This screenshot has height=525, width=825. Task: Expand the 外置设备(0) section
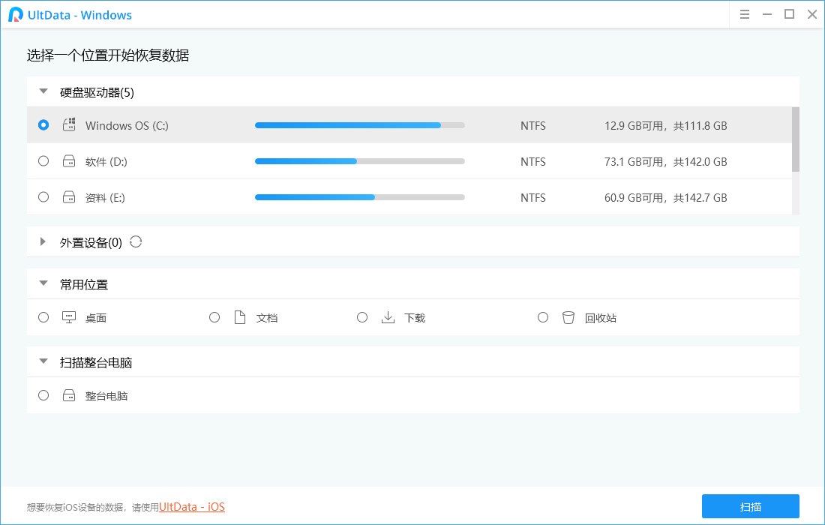pos(43,241)
